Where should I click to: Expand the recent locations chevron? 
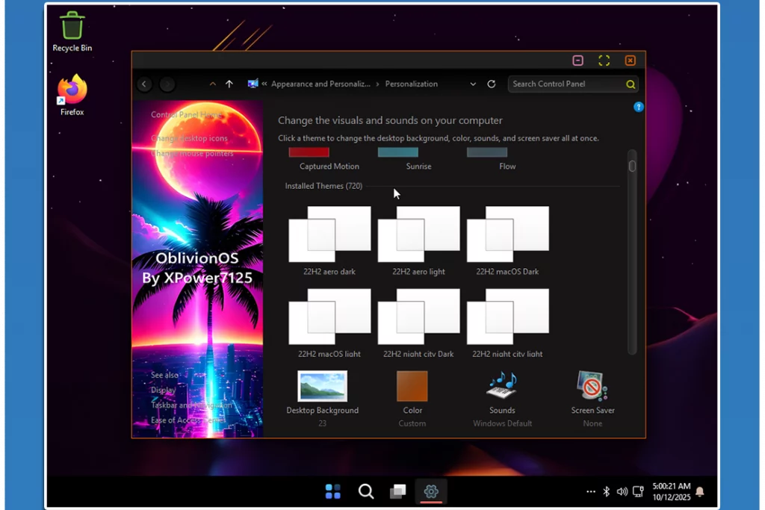213,84
